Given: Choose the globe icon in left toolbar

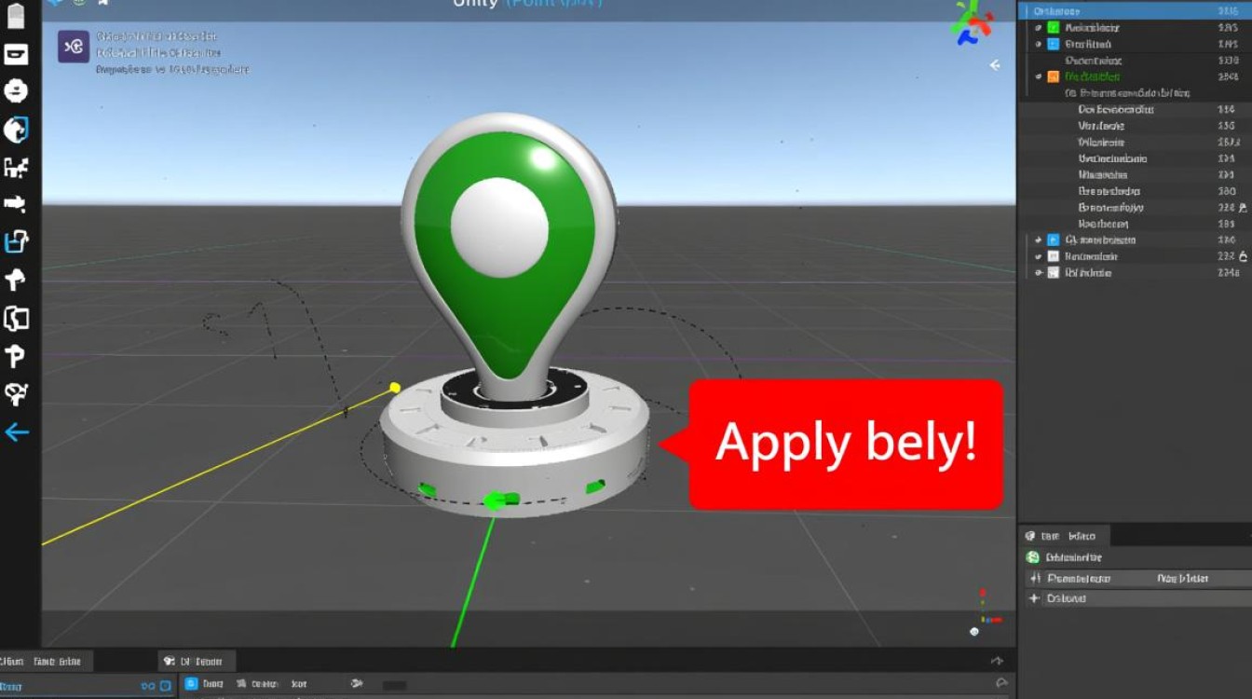Looking at the screenshot, I should pos(16,130).
